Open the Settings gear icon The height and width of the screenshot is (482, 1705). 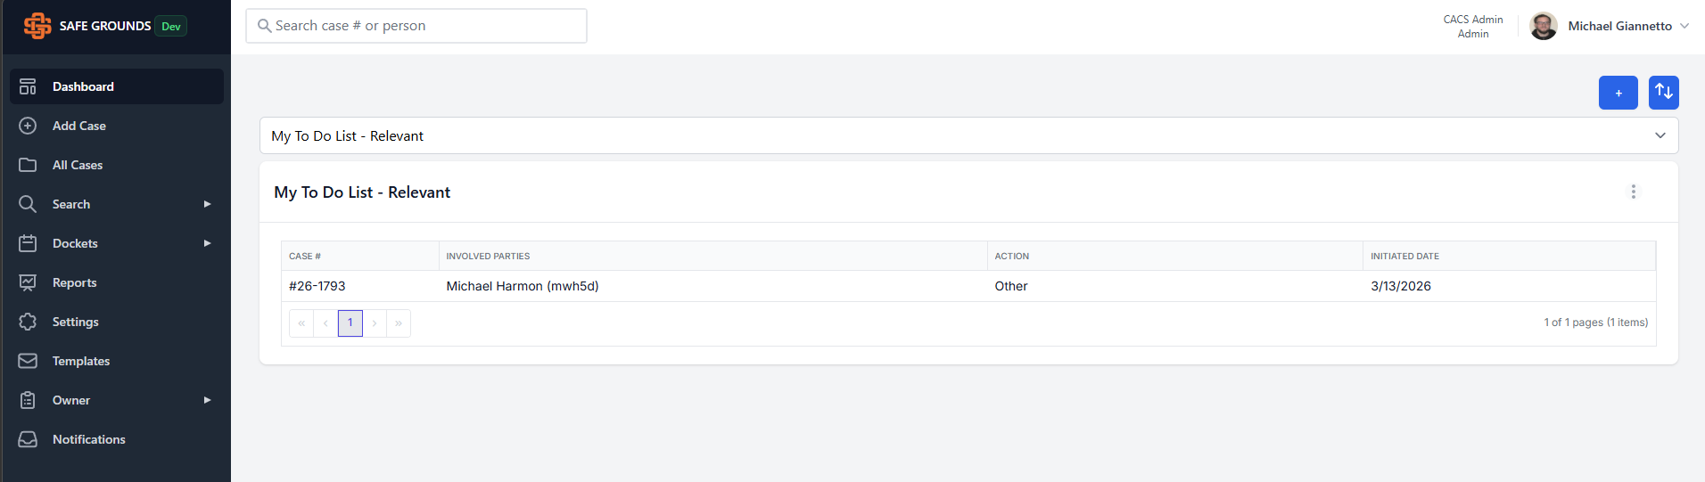pos(28,322)
